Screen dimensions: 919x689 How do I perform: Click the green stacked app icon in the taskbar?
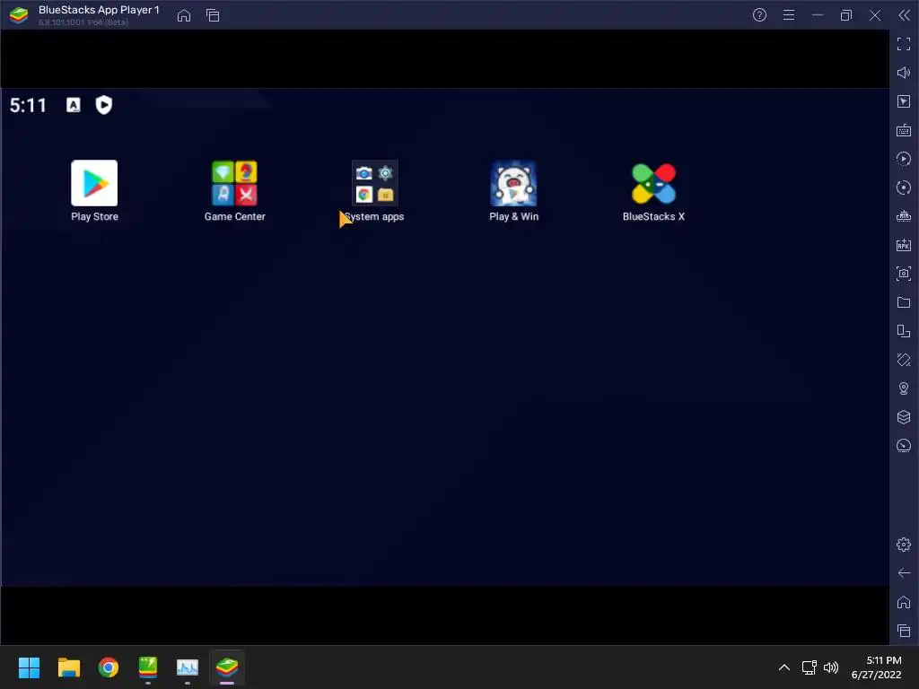(148, 667)
